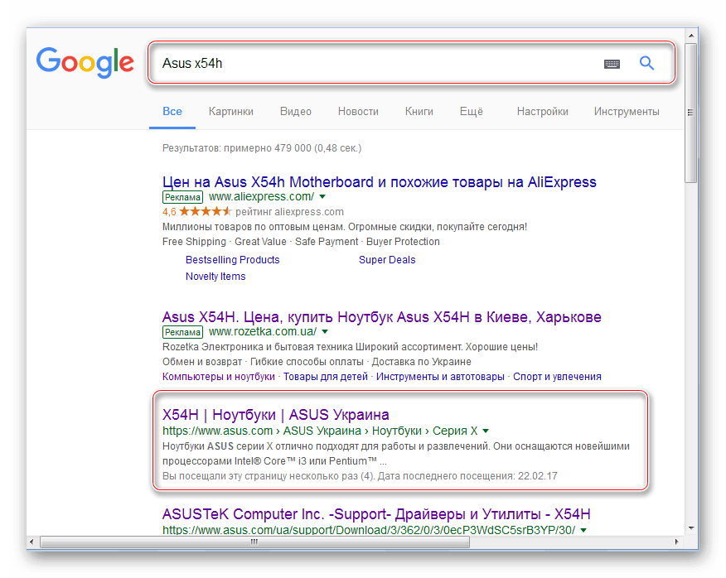Click in the Asus x54h search field
The width and height of the screenshot is (726, 578).
[373, 64]
